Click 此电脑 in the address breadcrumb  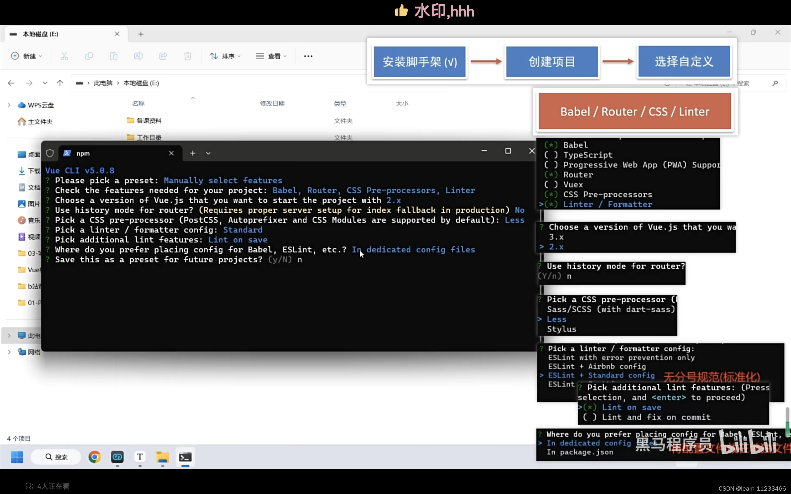click(103, 83)
